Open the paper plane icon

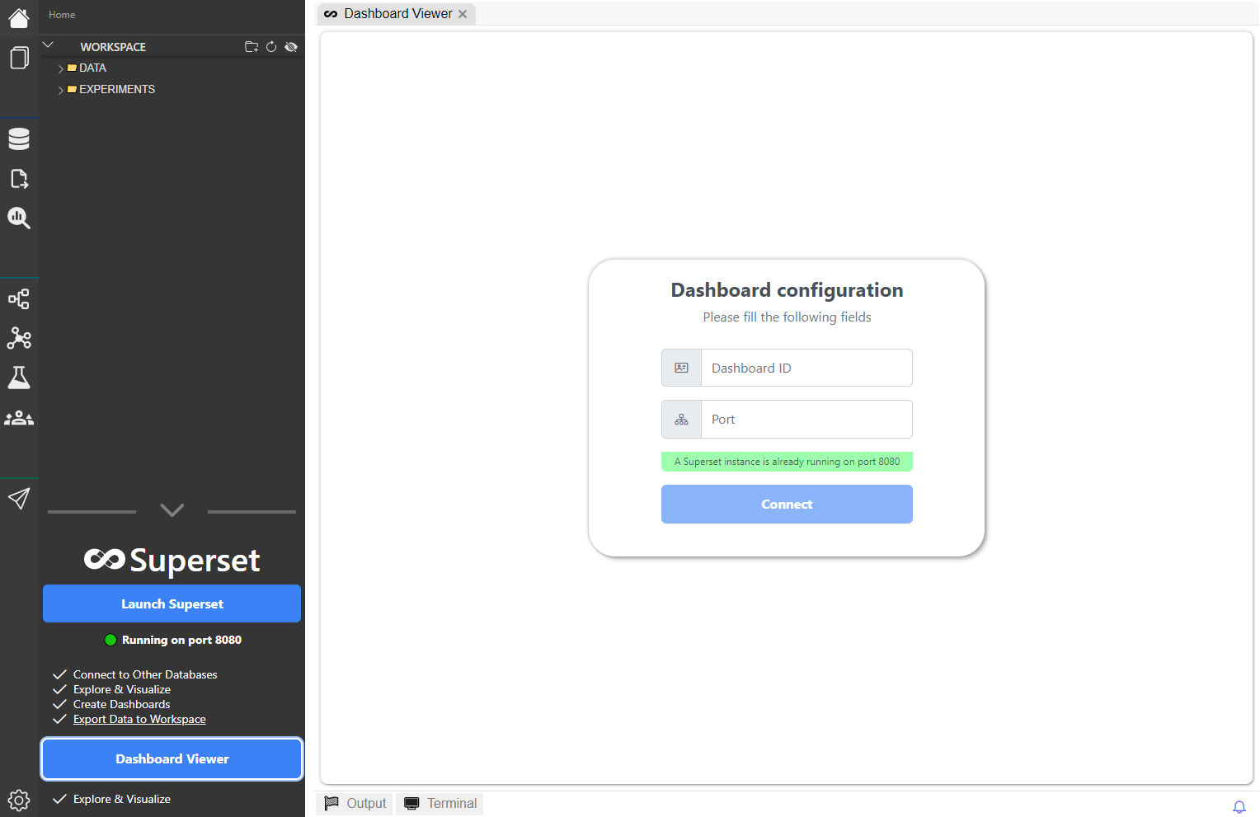coord(19,499)
